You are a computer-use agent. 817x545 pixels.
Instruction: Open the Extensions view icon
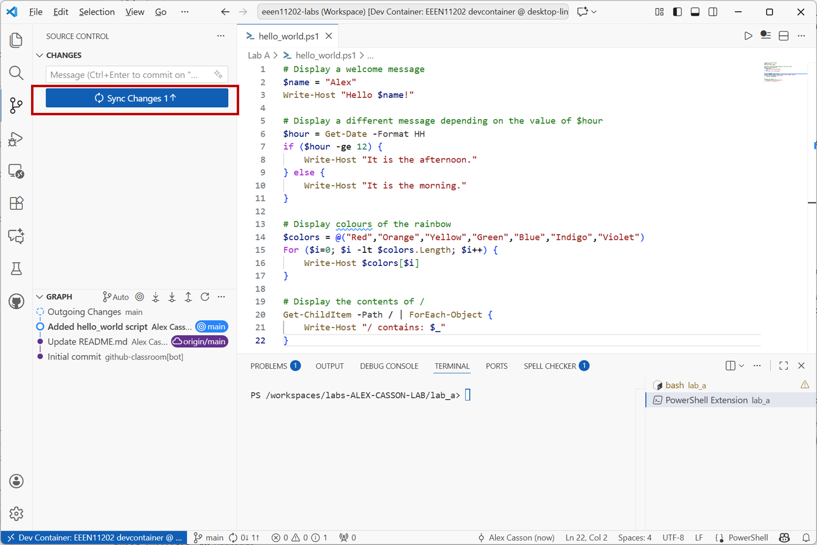click(16, 203)
